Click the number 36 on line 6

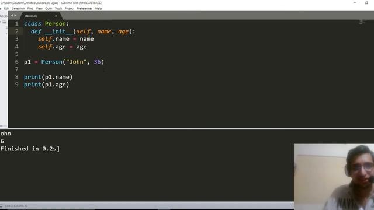tap(97, 62)
